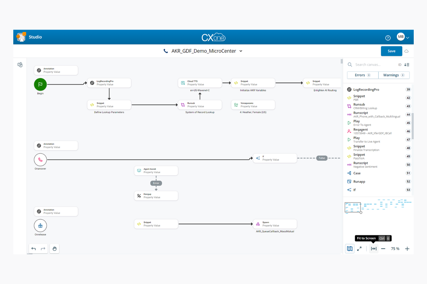
Task: Select the LogRecordingPro node on the canvas
Action: coord(109,83)
